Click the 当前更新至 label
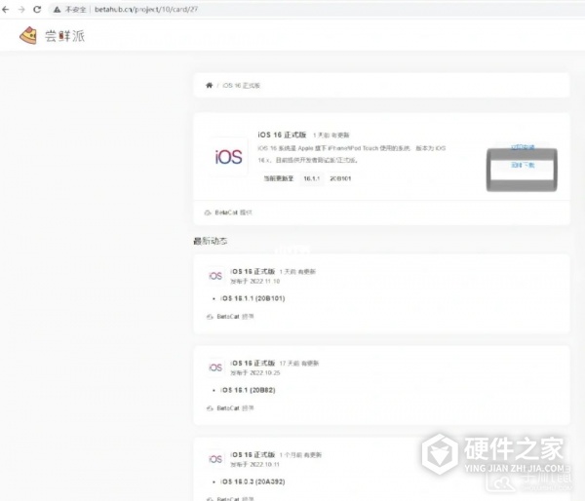Image resolution: width=585 pixels, height=501 pixels. click(279, 178)
